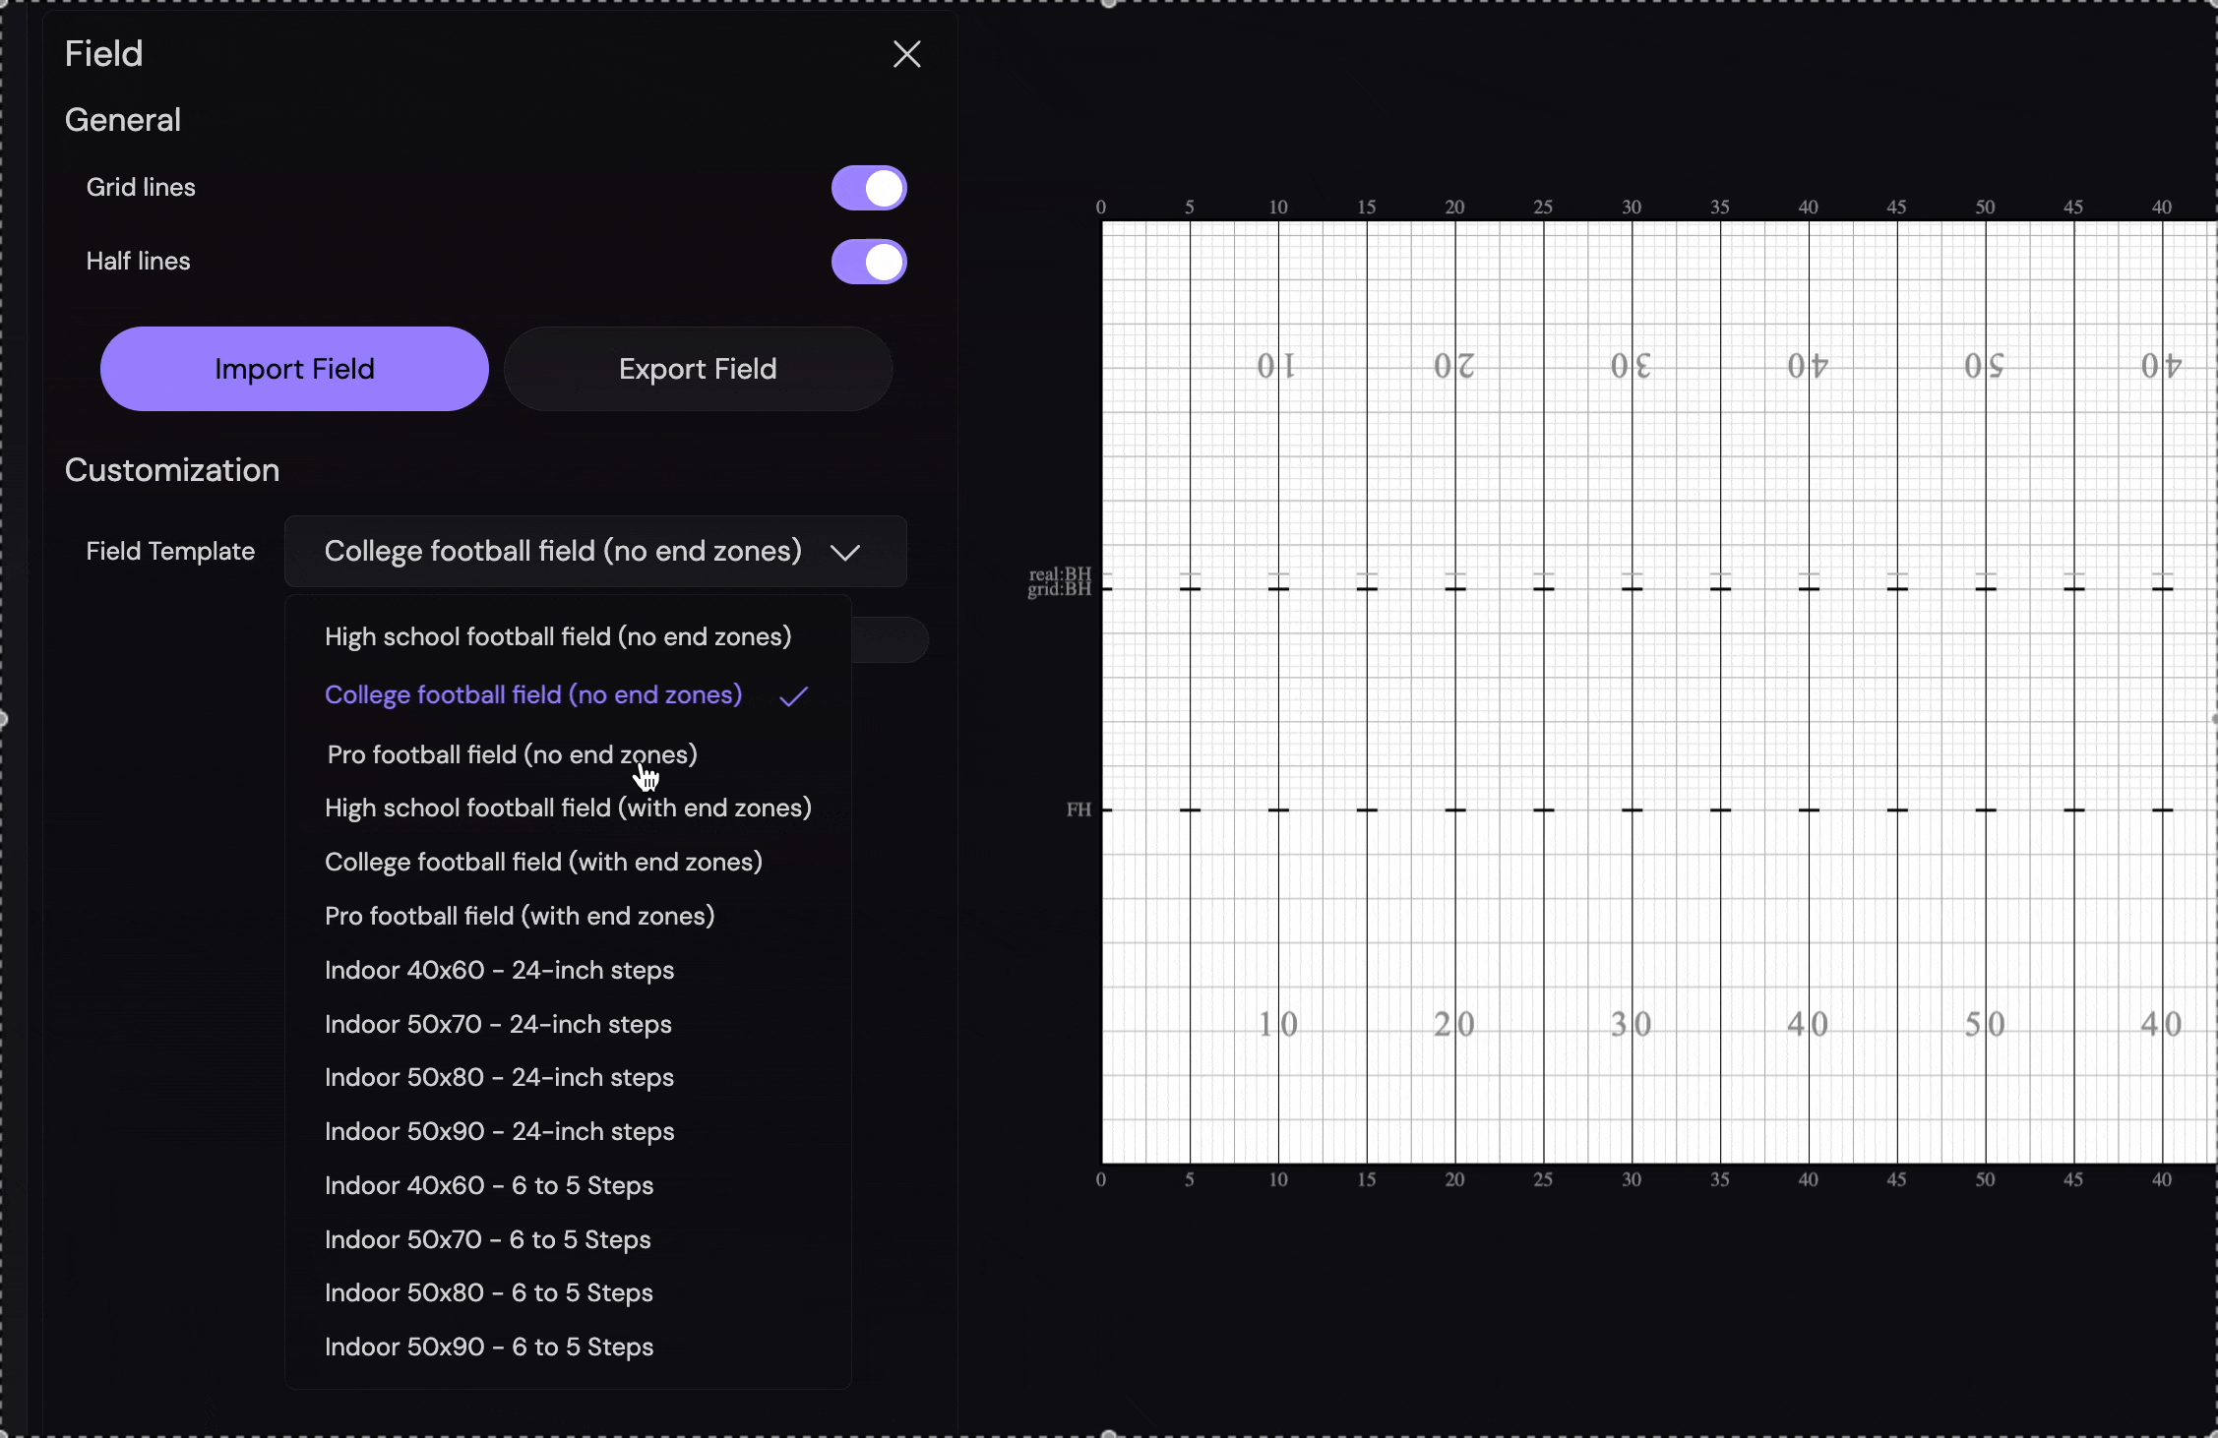
Task: Disable the Half lines toggle
Action: click(867, 262)
